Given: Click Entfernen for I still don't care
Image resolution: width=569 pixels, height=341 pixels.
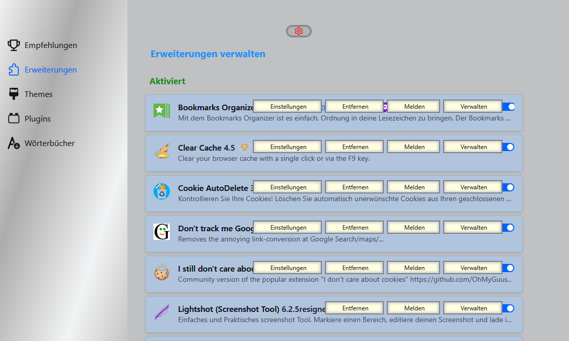Looking at the screenshot, I should (x=354, y=268).
